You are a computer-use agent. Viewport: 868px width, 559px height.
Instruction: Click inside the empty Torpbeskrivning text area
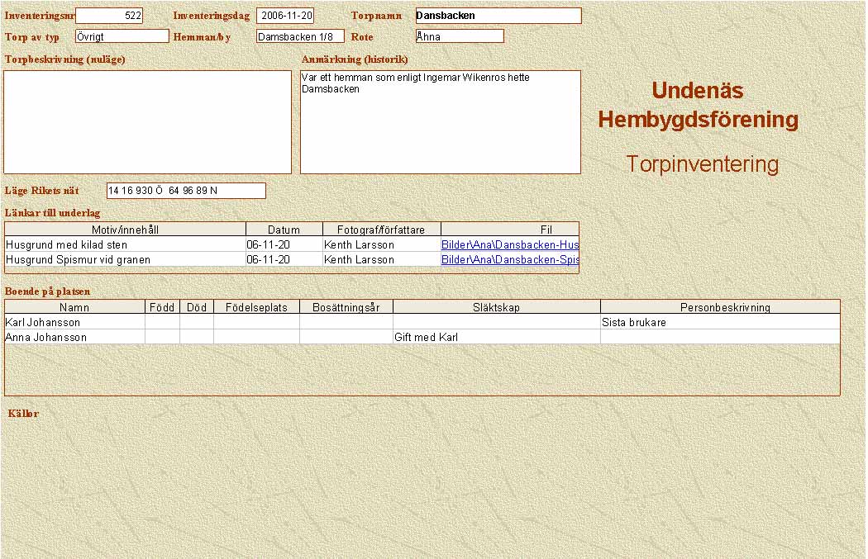(x=148, y=122)
